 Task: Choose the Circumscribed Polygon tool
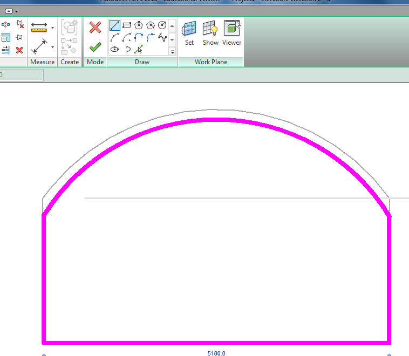tap(151, 25)
